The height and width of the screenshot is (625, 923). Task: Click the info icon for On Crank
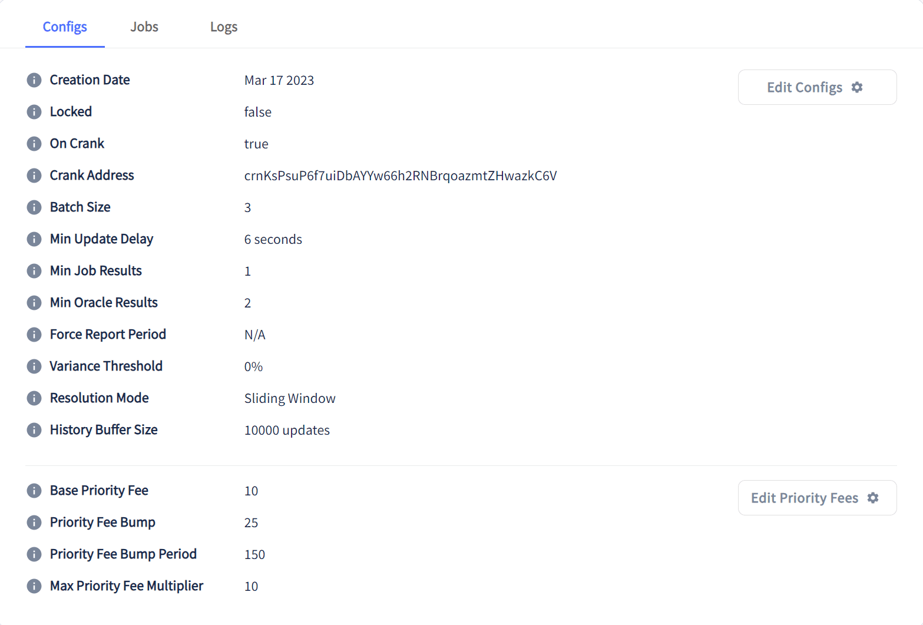[x=34, y=143]
